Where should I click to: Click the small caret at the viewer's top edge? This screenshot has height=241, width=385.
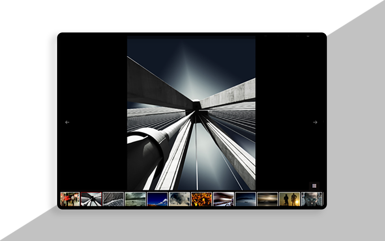(308, 36)
